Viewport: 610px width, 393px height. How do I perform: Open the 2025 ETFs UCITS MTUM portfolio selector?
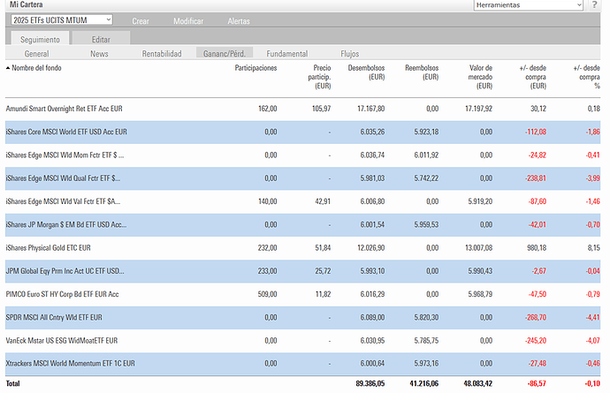(x=62, y=19)
